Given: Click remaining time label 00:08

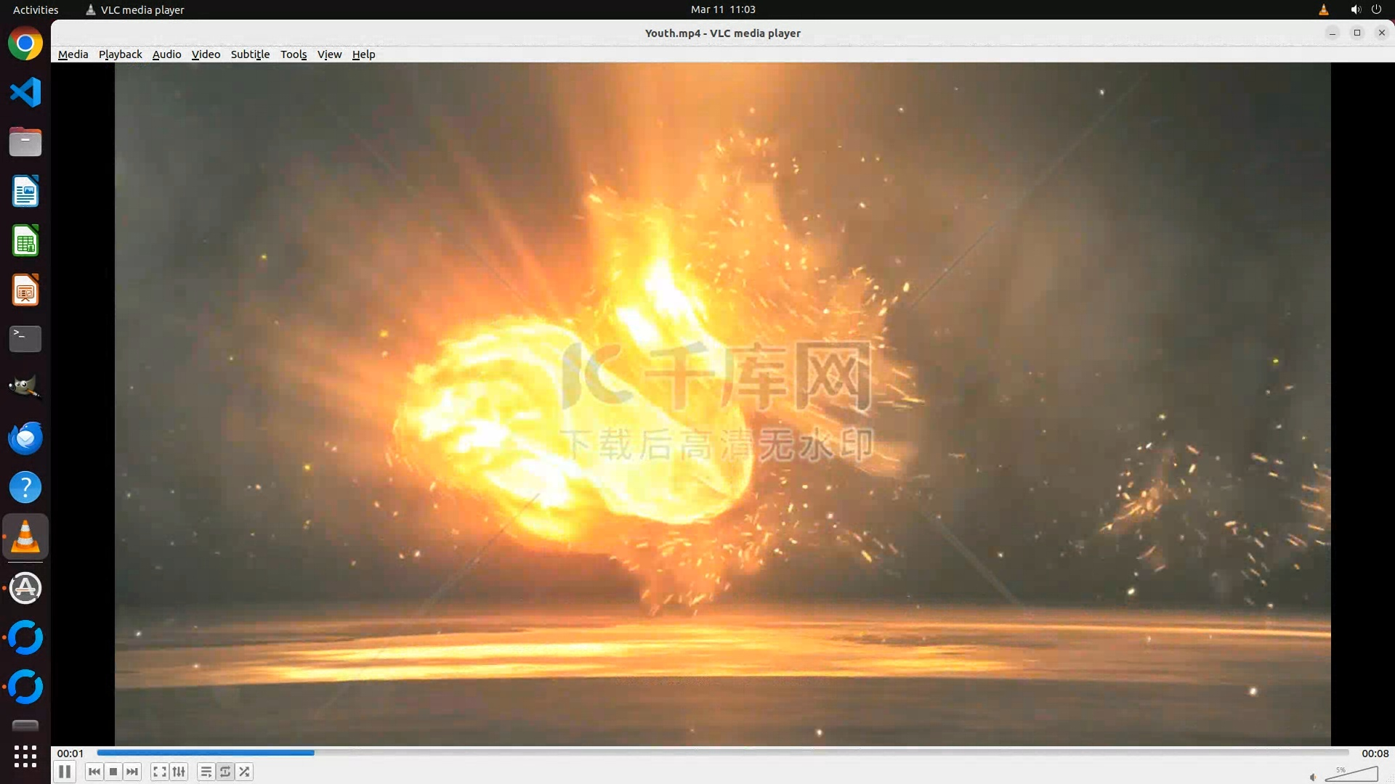Looking at the screenshot, I should 1375,754.
